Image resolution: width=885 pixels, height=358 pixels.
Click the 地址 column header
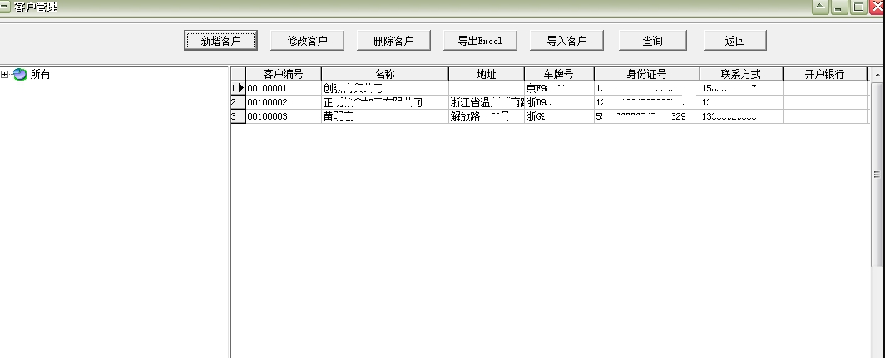pyautogui.click(x=487, y=74)
